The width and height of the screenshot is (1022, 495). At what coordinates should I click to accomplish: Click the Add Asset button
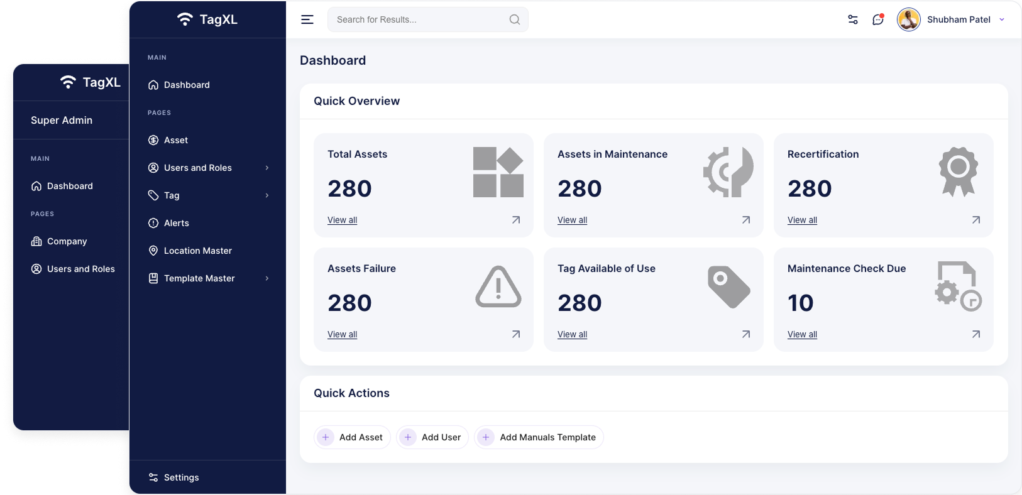(352, 437)
